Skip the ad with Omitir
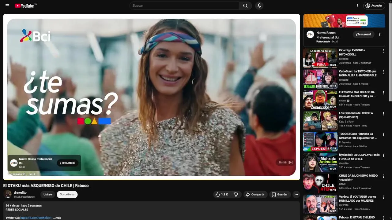This screenshot has width=392, height=220. [x=285, y=162]
